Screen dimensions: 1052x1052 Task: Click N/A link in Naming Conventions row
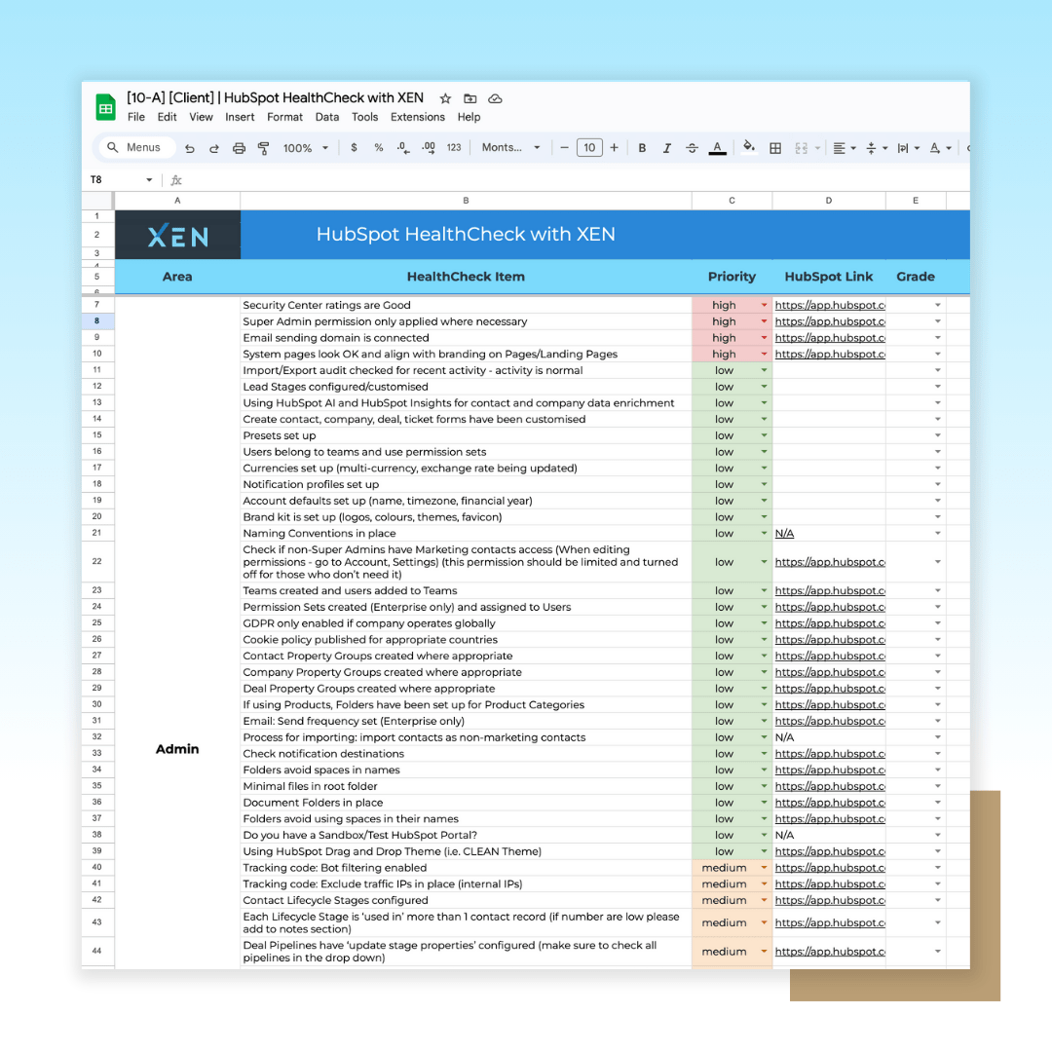coord(784,534)
